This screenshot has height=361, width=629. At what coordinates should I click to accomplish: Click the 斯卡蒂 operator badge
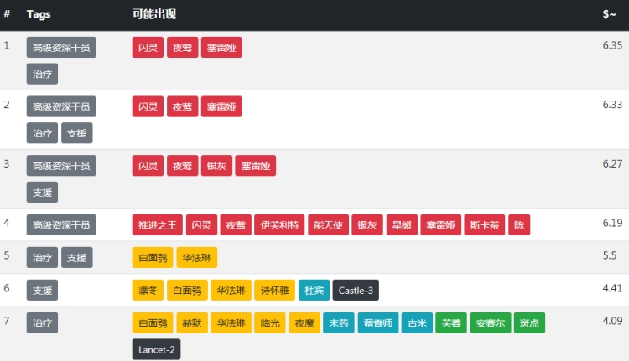[x=483, y=224]
